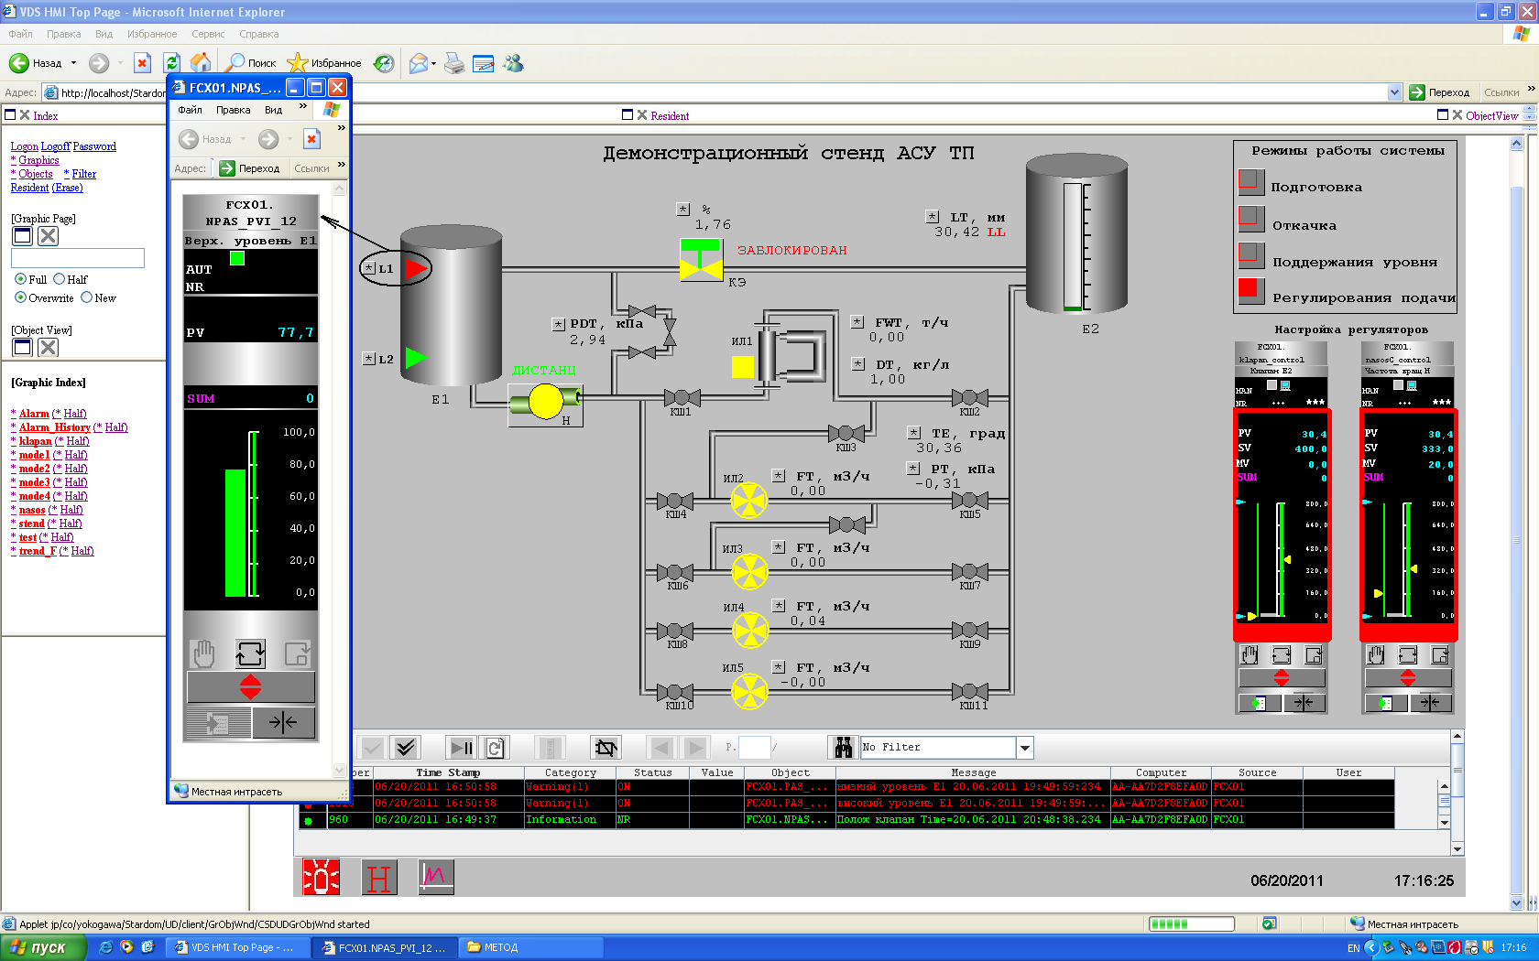Screen dimensions: 1539x961
Task: Click the yellow pump H symbol
Action: click(546, 402)
